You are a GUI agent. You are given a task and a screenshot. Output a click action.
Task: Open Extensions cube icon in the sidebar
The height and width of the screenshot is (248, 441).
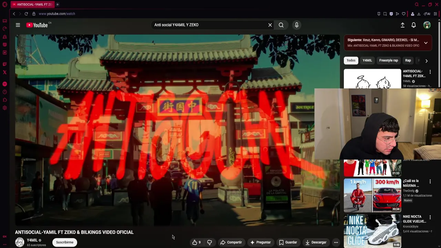[x=4, y=100]
